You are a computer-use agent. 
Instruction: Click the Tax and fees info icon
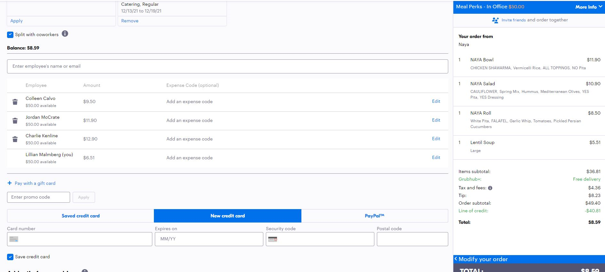pyautogui.click(x=490, y=188)
